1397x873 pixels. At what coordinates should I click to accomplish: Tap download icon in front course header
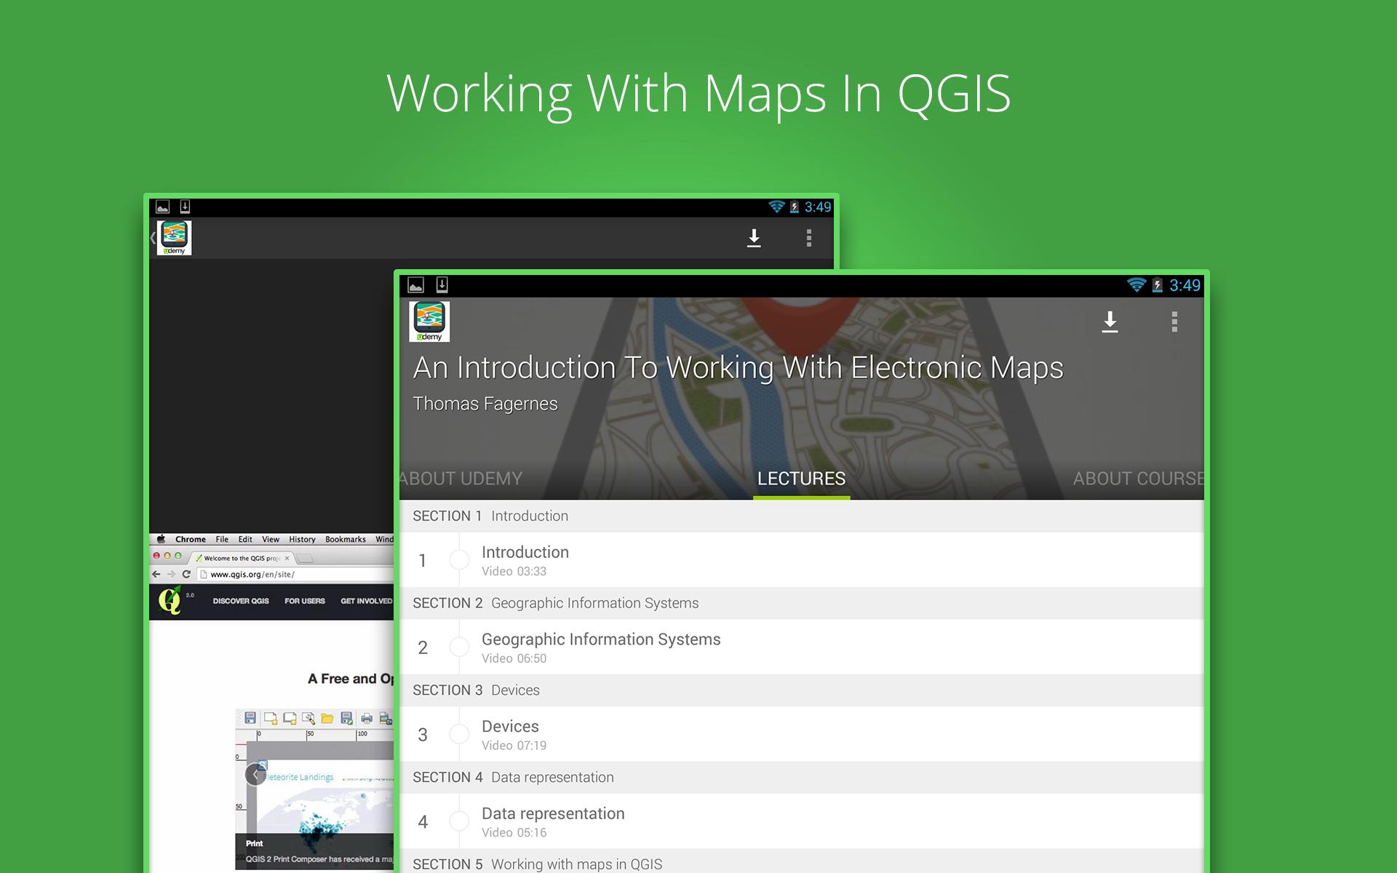click(1110, 322)
